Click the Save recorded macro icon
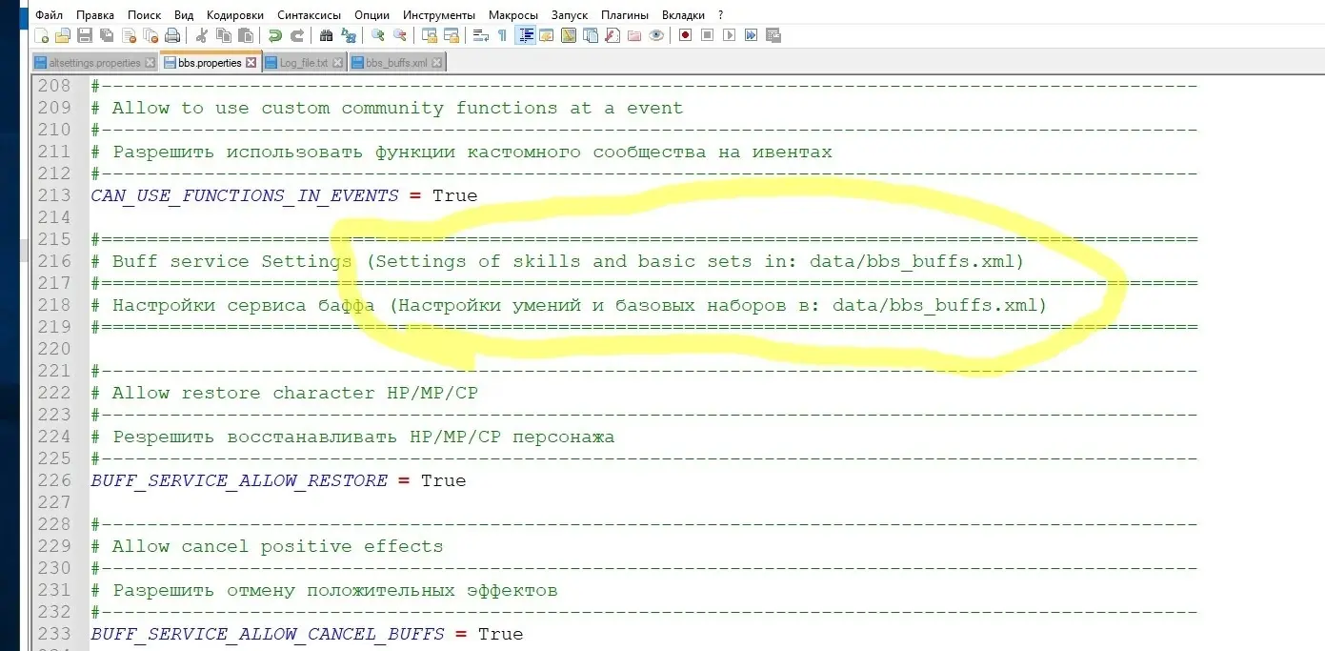Image resolution: width=1325 pixels, height=651 pixels. (773, 35)
